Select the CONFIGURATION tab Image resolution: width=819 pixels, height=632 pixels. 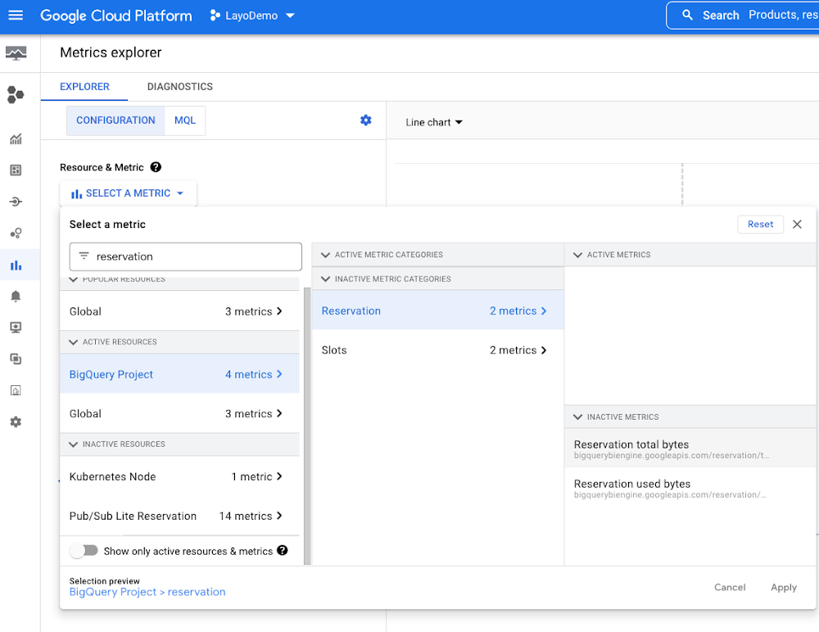coord(116,120)
